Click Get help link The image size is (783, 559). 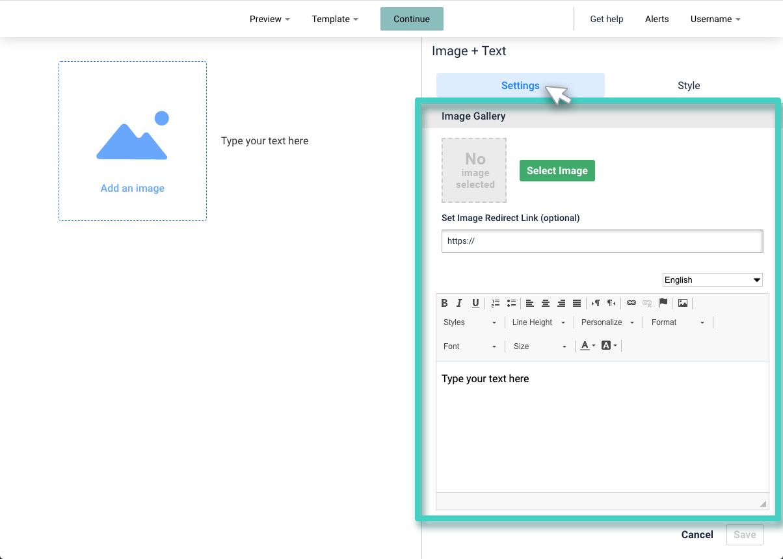[607, 19]
